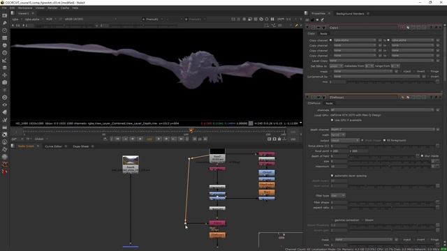The image size is (447, 251).
Task: Open filter type disc dropdown
Action: pyautogui.click(x=338, y=195)
